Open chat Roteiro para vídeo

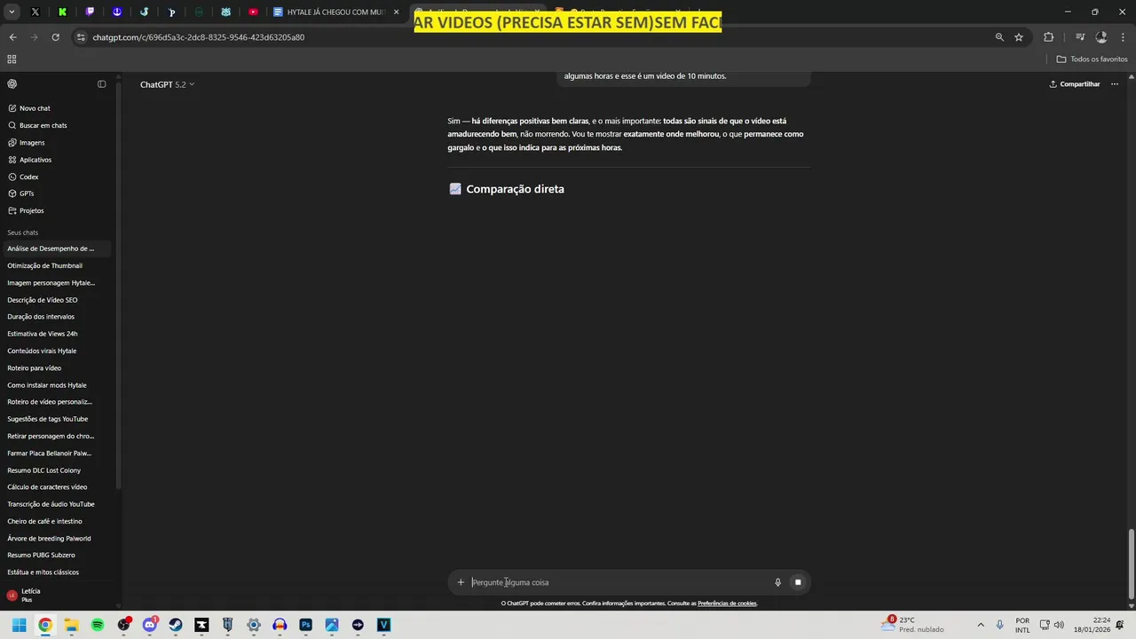pyautogui.click(x=34, y=367)
